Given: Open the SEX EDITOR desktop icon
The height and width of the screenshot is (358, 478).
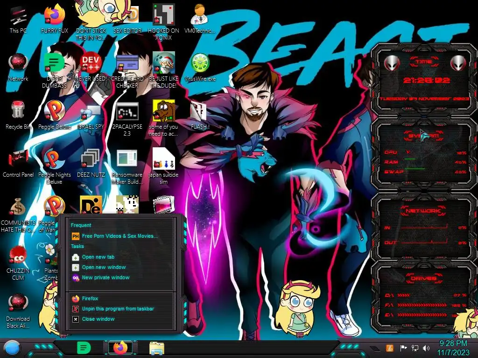Looking at the screenshot, I should tap(127, 19).
